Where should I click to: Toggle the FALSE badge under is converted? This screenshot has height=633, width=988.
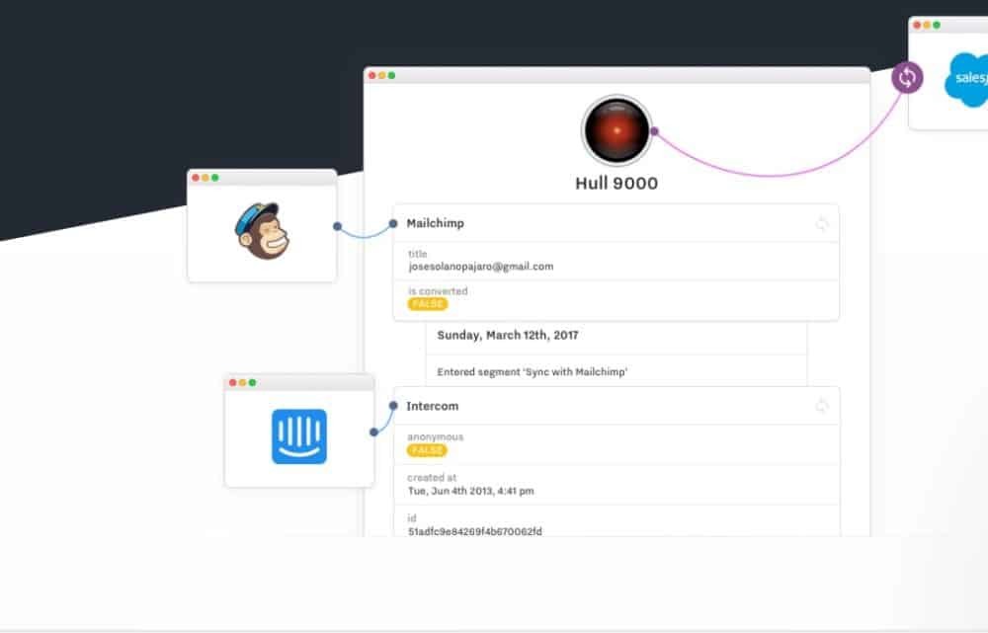(427, 304)
